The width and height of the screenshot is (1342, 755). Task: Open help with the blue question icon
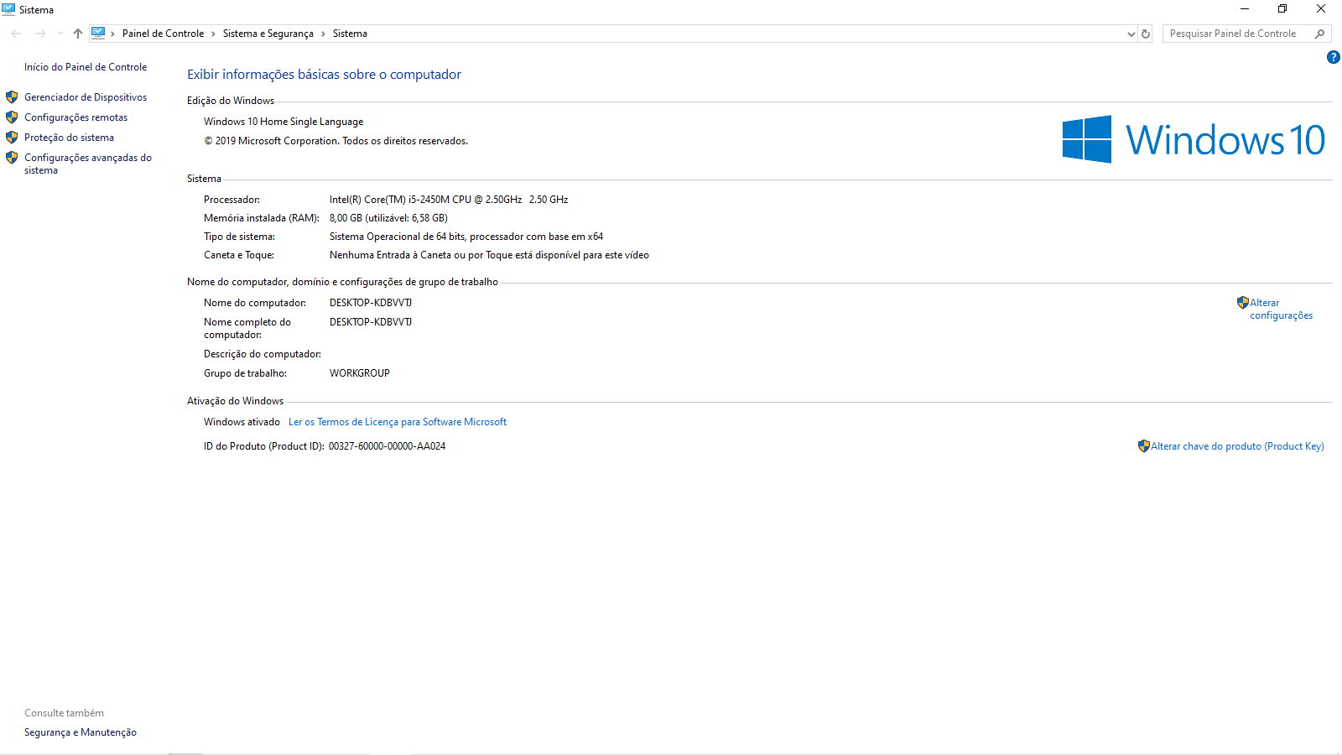1334,57
